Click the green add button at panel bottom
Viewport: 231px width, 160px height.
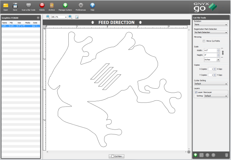click(x=196, y=155)
